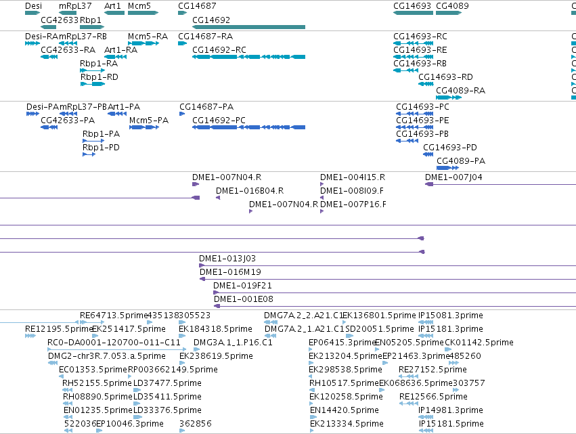Open the Desi-RA transcript
The height and width of the screenshot is (434, 576).
tap(32, 43)
